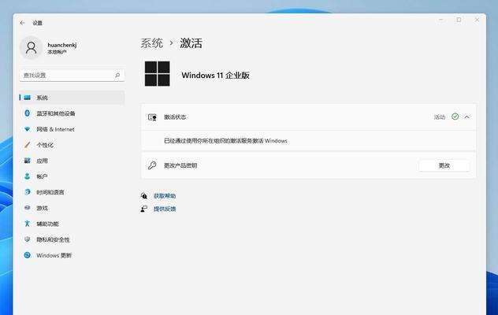Select 系统 in the sidebar

(x=72, y=98)
